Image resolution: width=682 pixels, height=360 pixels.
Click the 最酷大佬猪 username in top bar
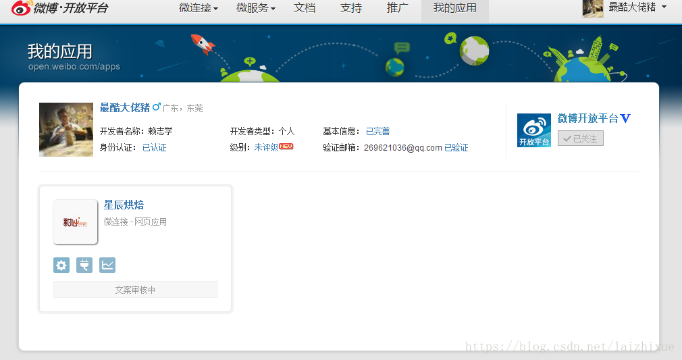pyautogui.click(x=632, y=7)
